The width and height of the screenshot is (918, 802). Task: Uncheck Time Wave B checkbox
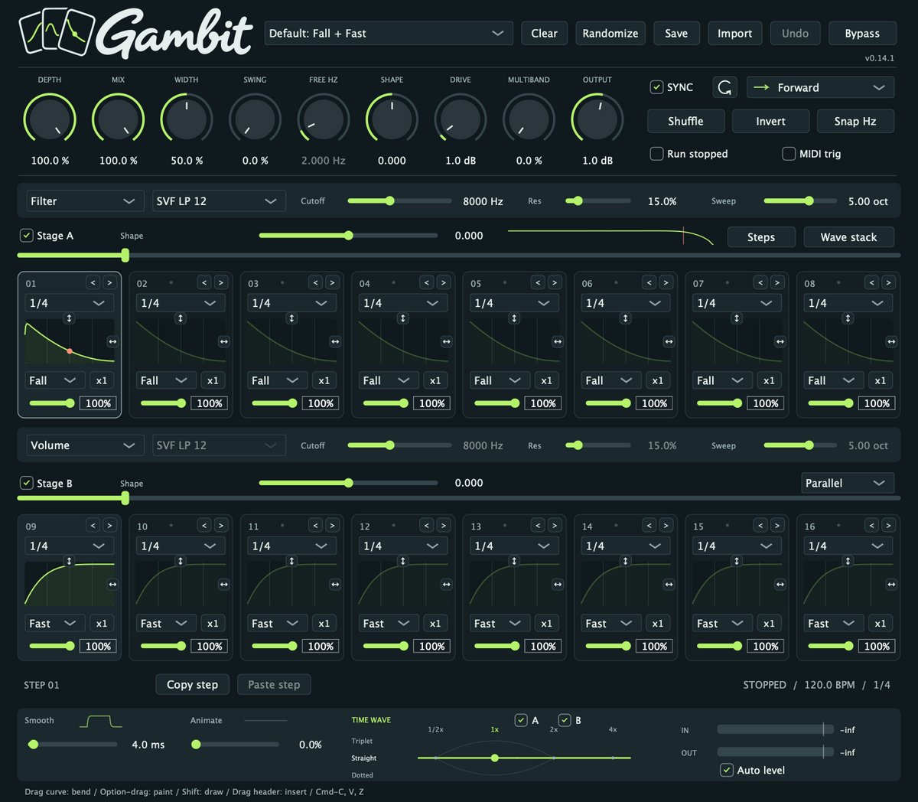pos(565,720)
